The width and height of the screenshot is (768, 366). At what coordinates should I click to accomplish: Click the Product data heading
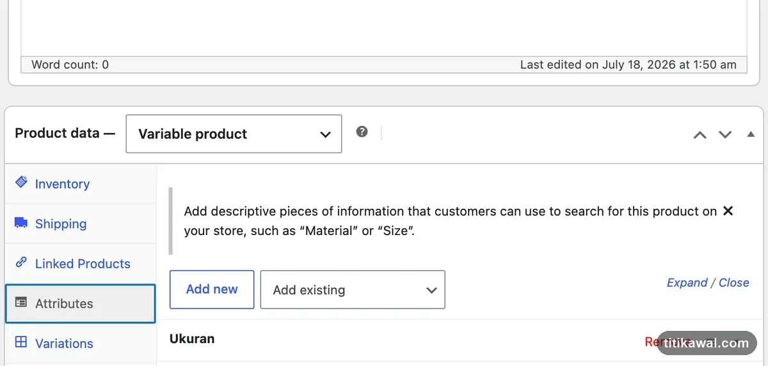pos(65,133)
